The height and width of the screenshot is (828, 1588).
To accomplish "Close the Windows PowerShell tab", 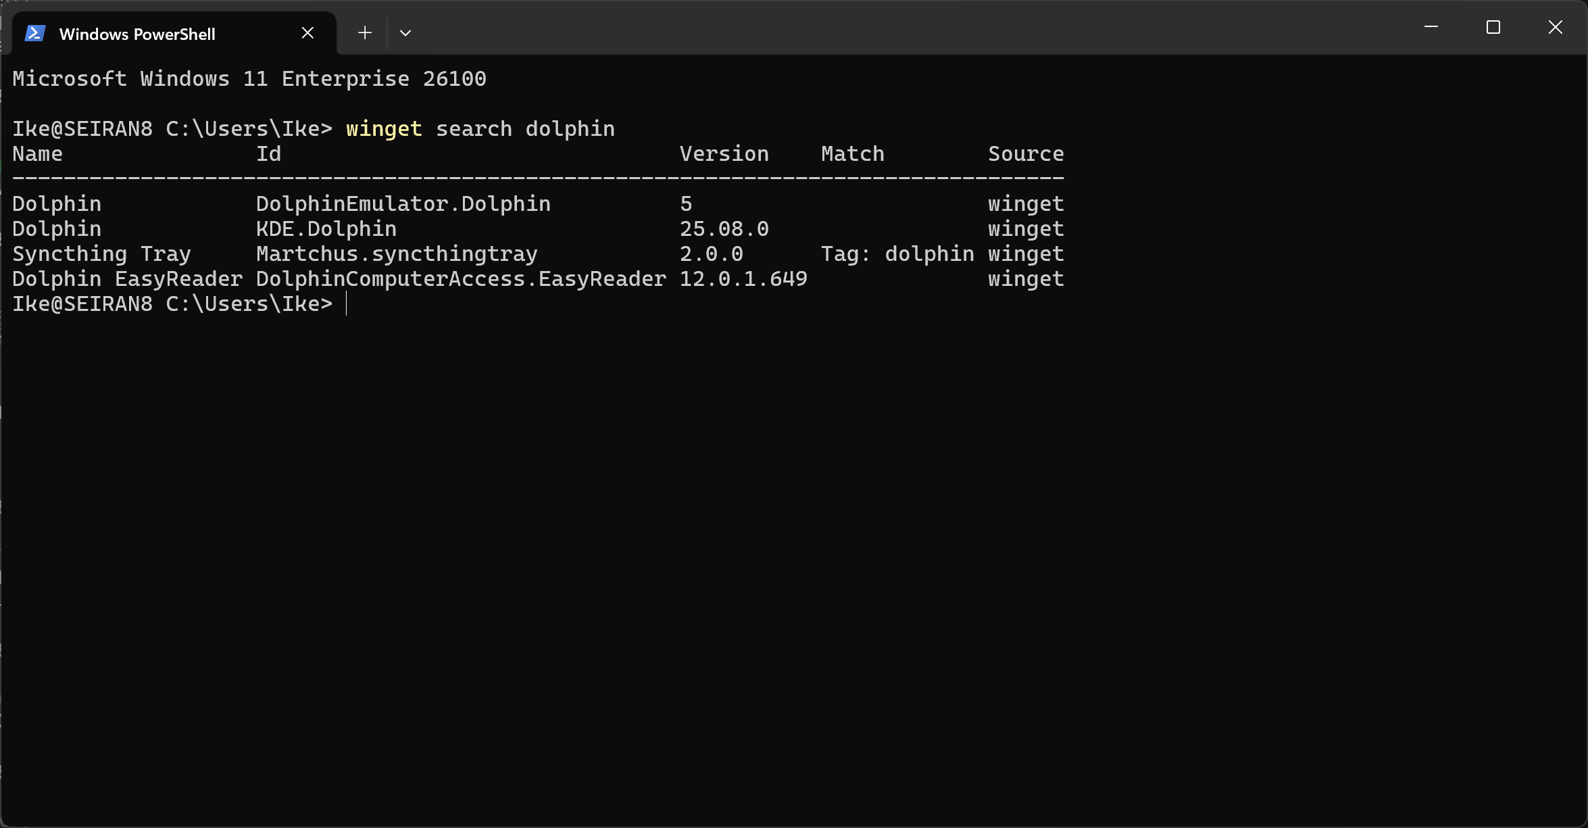I will coord(307,33).
